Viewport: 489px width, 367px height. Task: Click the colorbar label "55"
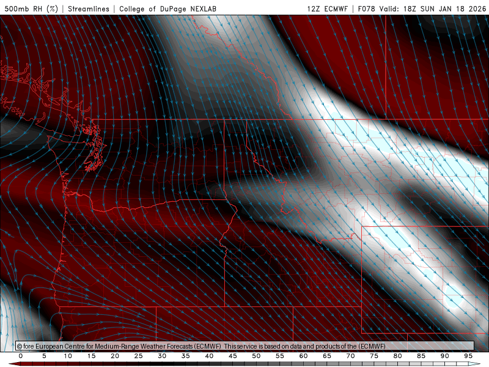point(280,356)
